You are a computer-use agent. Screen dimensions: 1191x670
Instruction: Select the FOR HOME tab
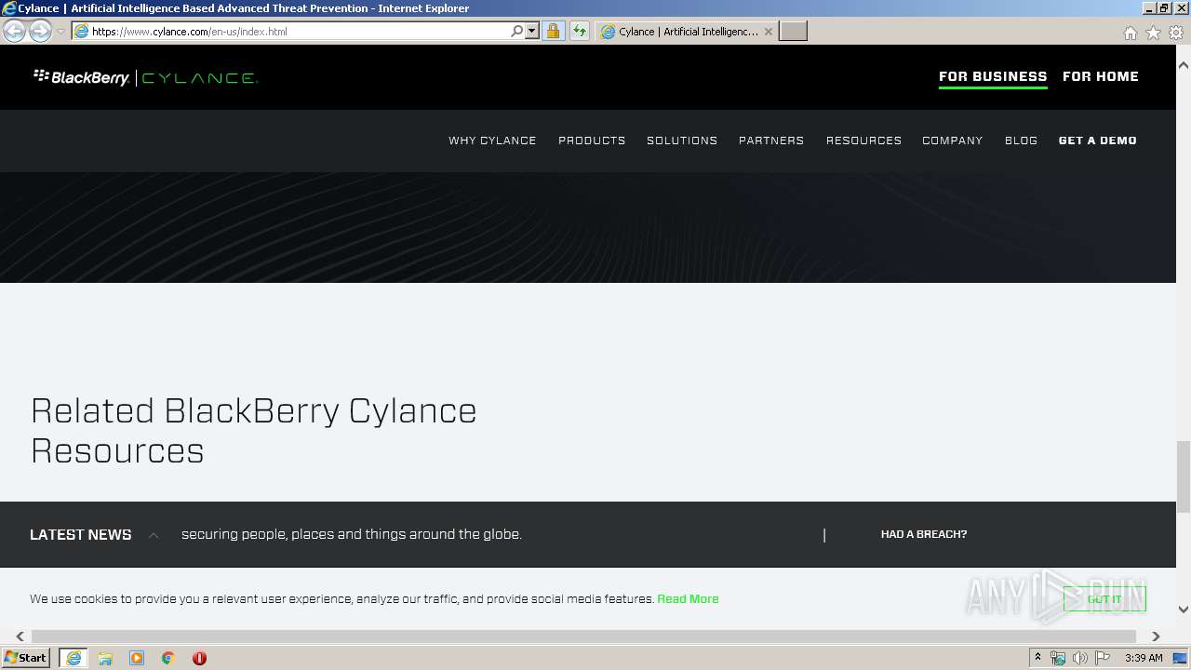pos(1101,76)
